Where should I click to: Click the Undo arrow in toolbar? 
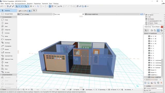(2, 6)
